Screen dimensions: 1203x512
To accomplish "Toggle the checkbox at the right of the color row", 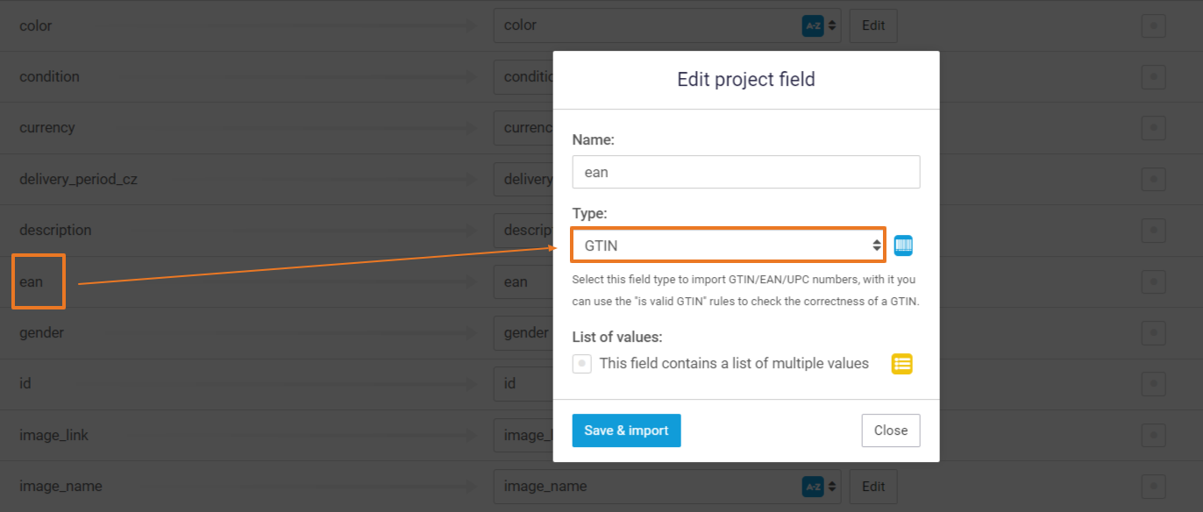I will (x=1153, y=26).
